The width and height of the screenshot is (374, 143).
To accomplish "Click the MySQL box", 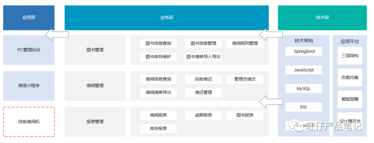I will 304,89.
